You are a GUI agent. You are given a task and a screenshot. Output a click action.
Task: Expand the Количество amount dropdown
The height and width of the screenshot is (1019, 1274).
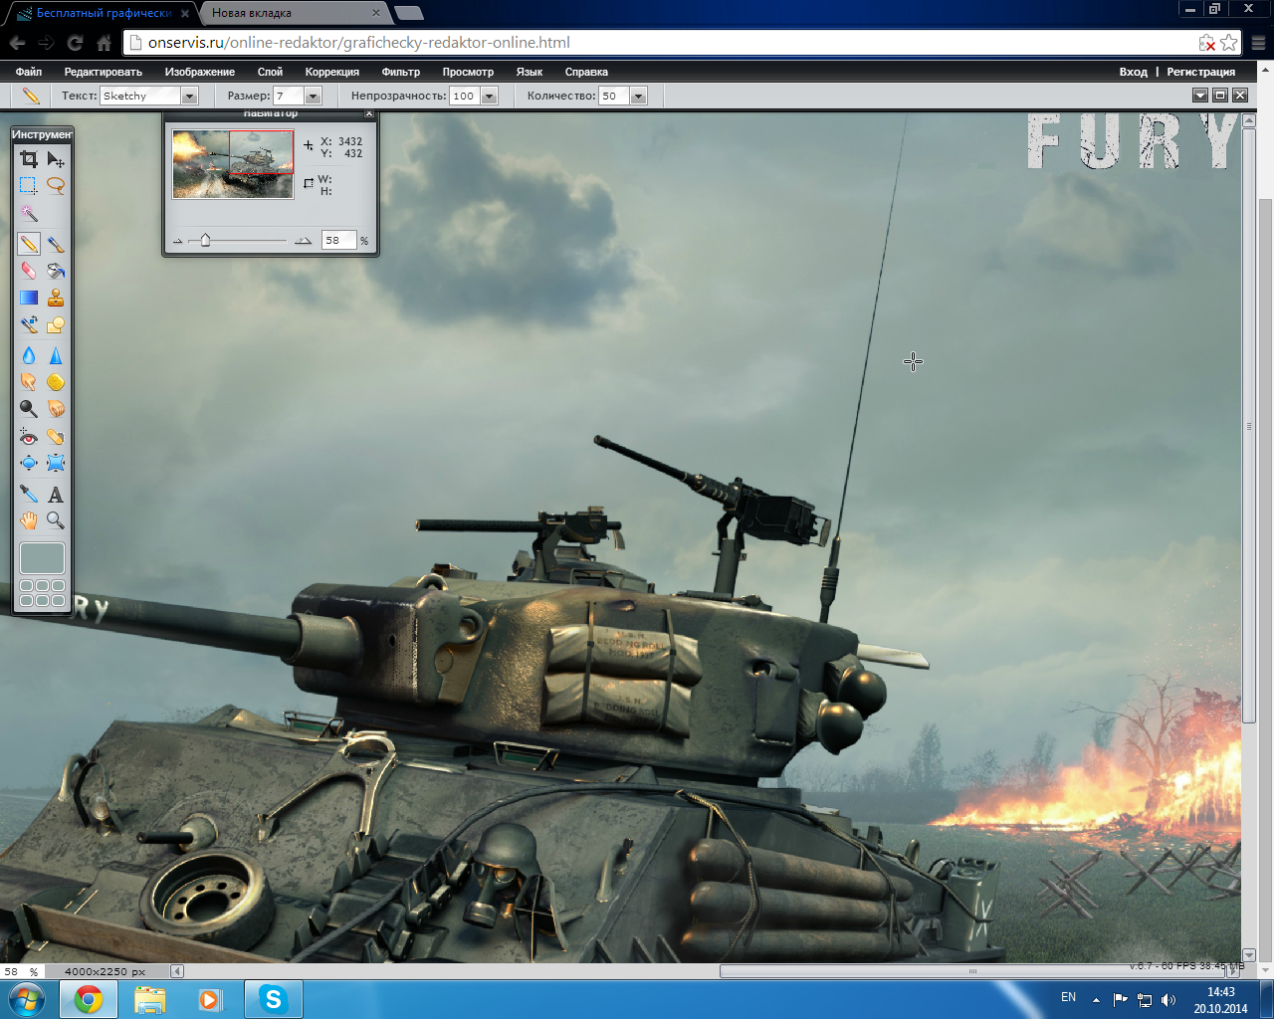pos(639,96)
